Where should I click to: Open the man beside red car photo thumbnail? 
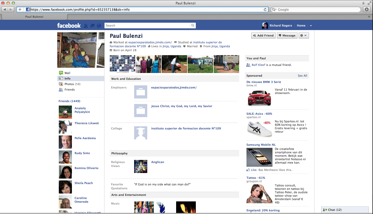(x=174, y=64)
